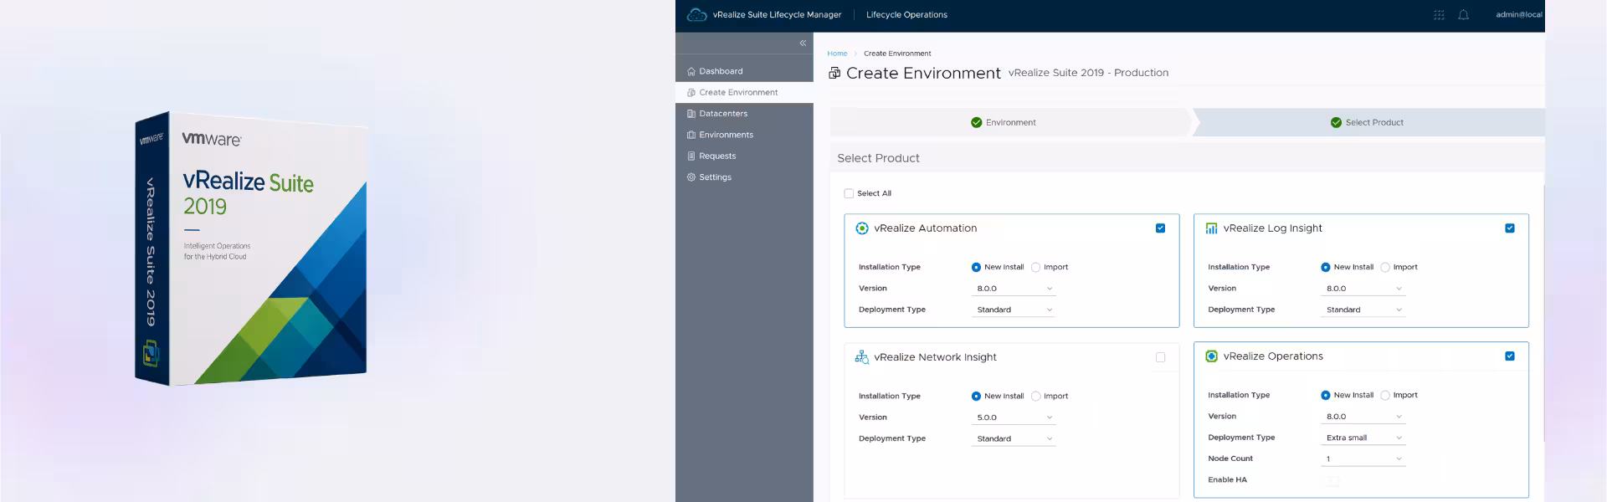Open vRealize Log Insight Version dropdown
The width and height of the screenshot is (1607, 502).
(1363, 289)
